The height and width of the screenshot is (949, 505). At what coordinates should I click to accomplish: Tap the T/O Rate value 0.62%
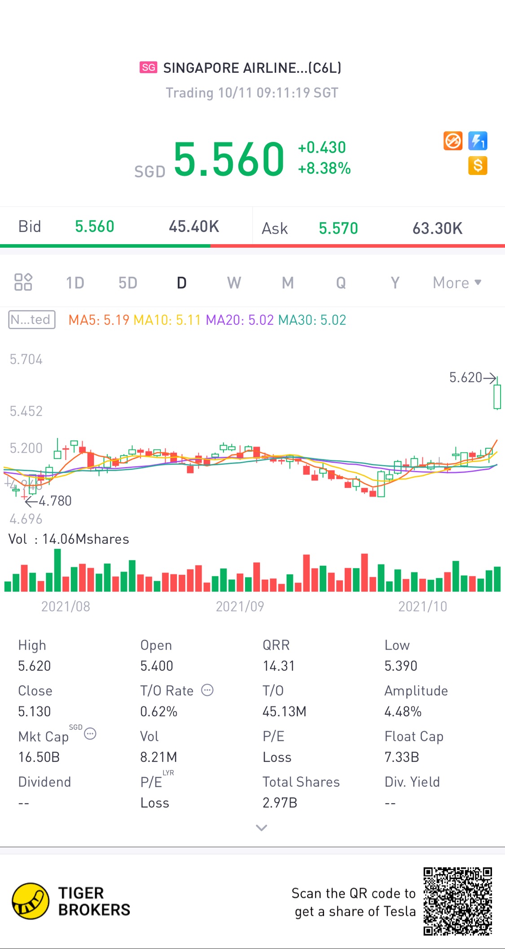tap(159, 712)
